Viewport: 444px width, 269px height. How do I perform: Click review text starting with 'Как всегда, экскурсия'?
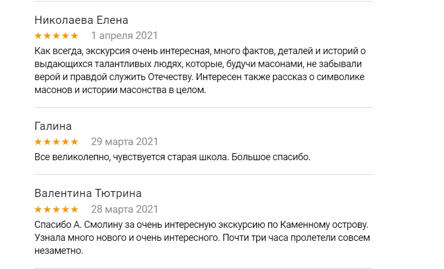click(200, 70)
